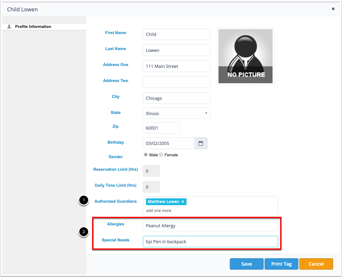
Task: Click the Reservation Limit hours field
Action: (151, 171)
